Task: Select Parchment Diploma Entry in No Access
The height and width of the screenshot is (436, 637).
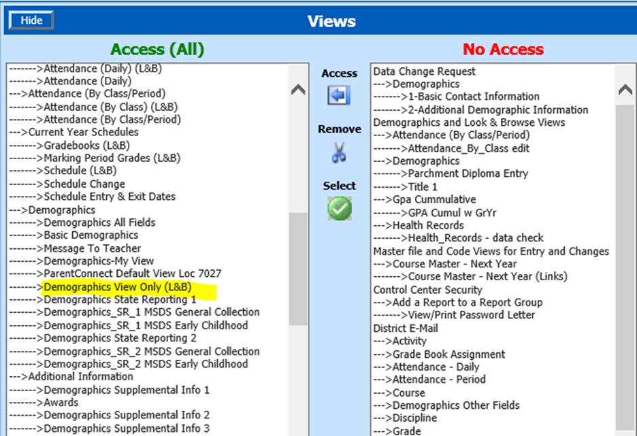Action: click(468, 173)
